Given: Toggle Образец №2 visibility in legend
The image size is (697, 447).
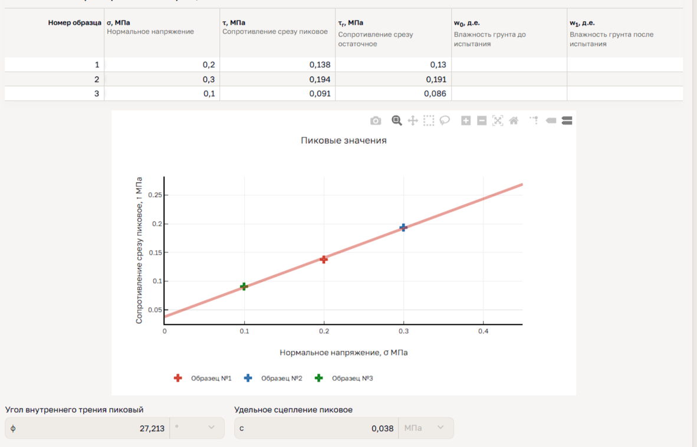Looking at the screenshot, I should [x=274, y=378].
